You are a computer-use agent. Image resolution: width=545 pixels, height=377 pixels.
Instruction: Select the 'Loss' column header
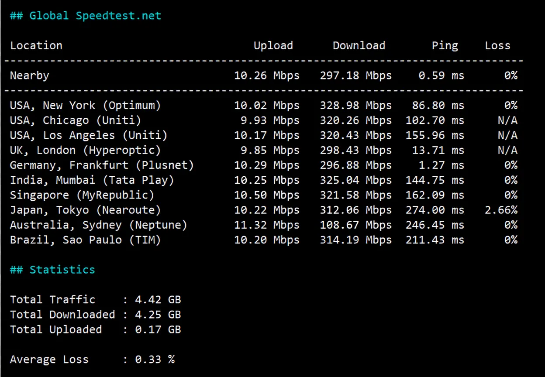pyautogui.click(x=497, y=45)
